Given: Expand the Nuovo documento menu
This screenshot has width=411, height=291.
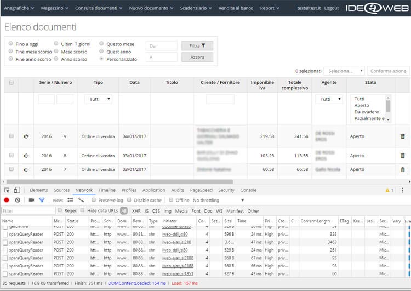Looking at the screenshot, I should 151,8.
